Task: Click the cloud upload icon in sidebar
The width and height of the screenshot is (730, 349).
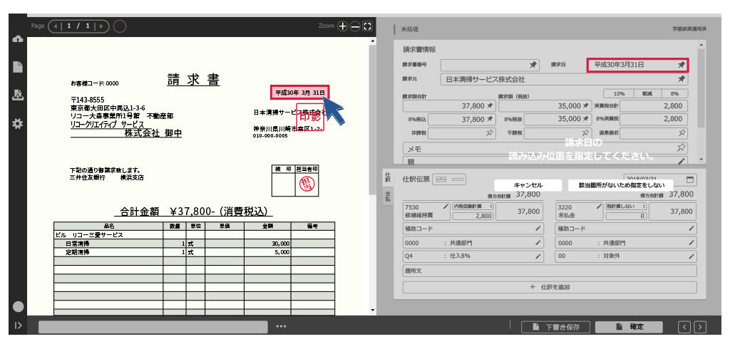Action: [x=18, y=39]
